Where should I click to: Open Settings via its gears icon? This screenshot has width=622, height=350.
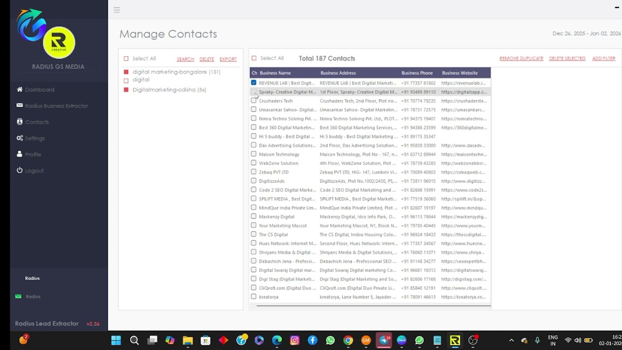[x=19, y=138]
